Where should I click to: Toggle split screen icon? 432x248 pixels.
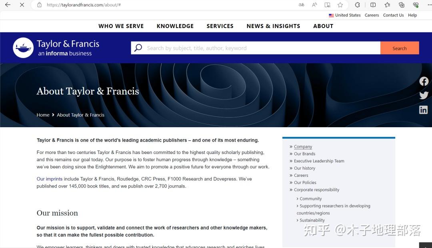tap(373, 5)
